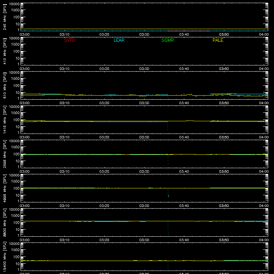Click 03:00 label below the 245 MHz panel
This screenshot has height=274, width=274.
(25, 35)
